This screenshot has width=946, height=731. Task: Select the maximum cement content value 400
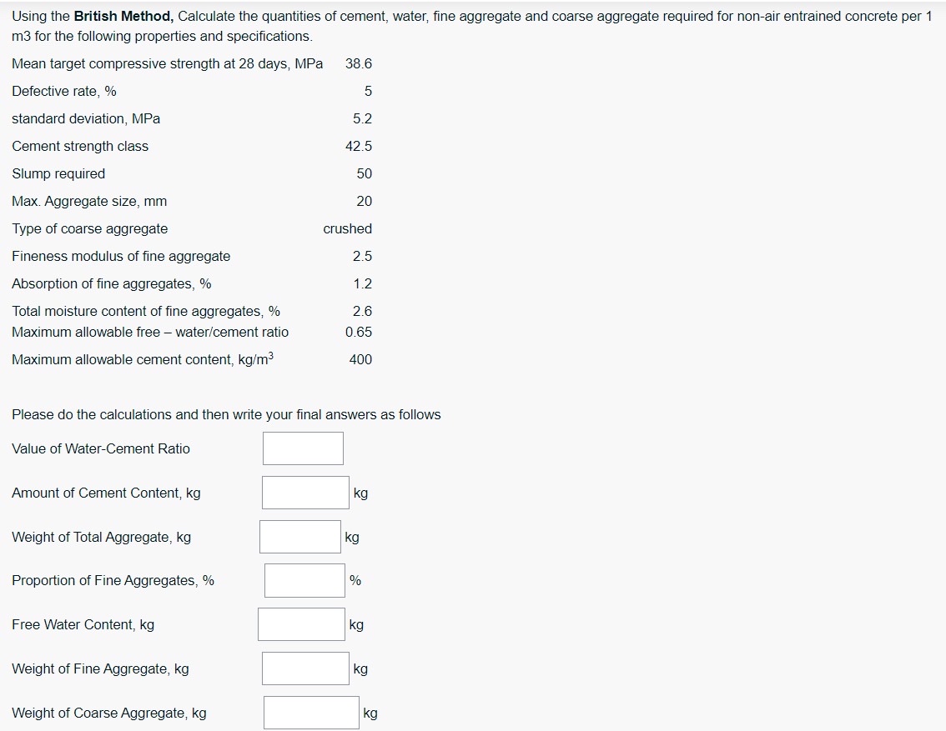(x=361, y=359)
